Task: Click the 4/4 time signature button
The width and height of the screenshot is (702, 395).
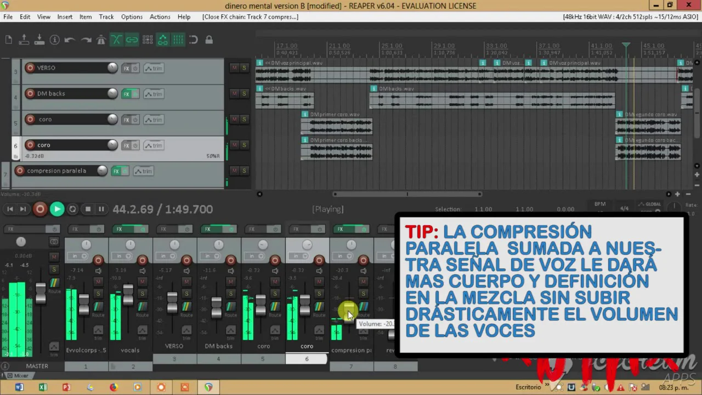Action: tap(624, 208)
